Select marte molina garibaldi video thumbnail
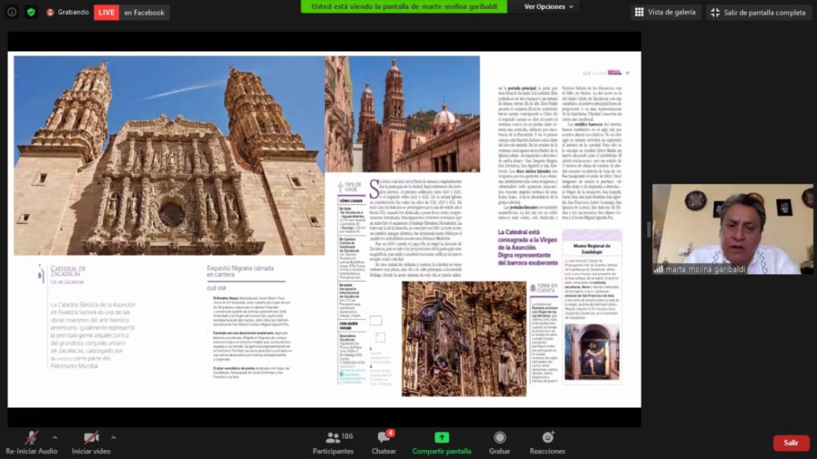The height and width of the screenshot is (459, 817). pos(733,229)
